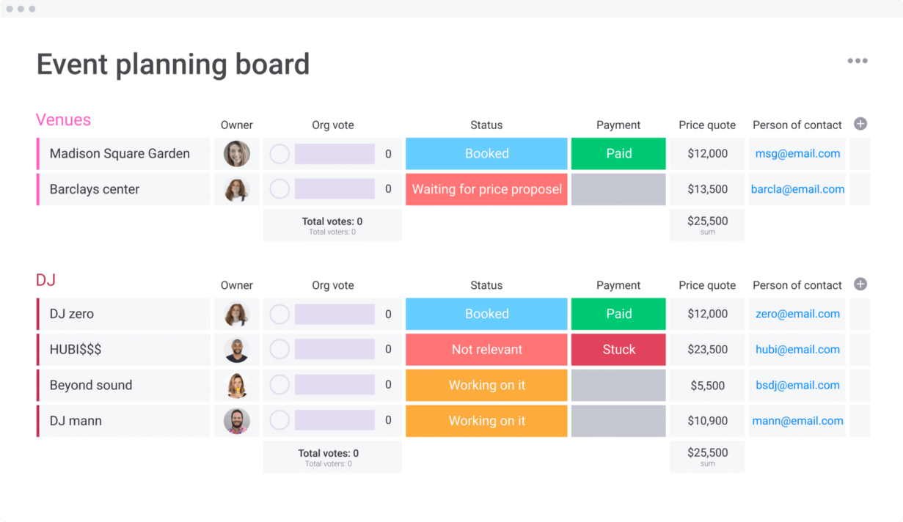Viewport: 903px width, 522px height.
Task: Toggle the vote circle for Madison Square Garden
Action: click(279, 154)
